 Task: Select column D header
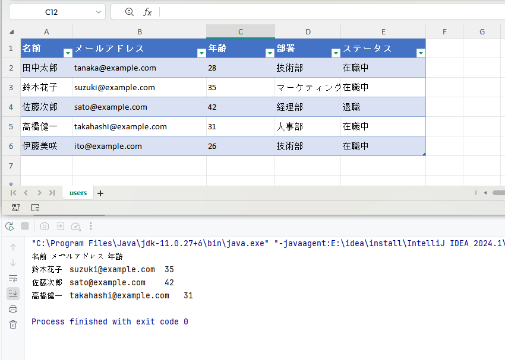(x=308, y=32)
